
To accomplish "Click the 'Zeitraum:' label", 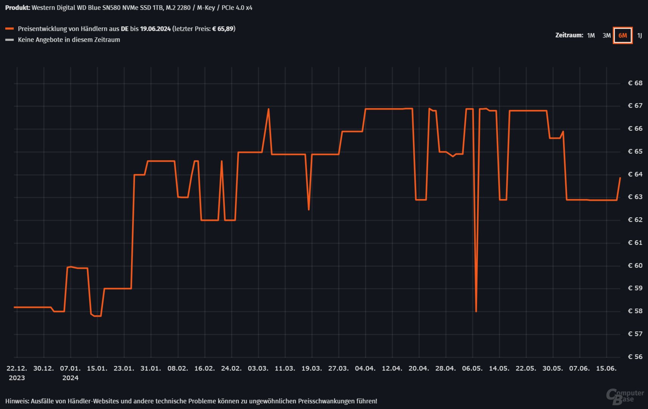I will [x=569, y=35].
